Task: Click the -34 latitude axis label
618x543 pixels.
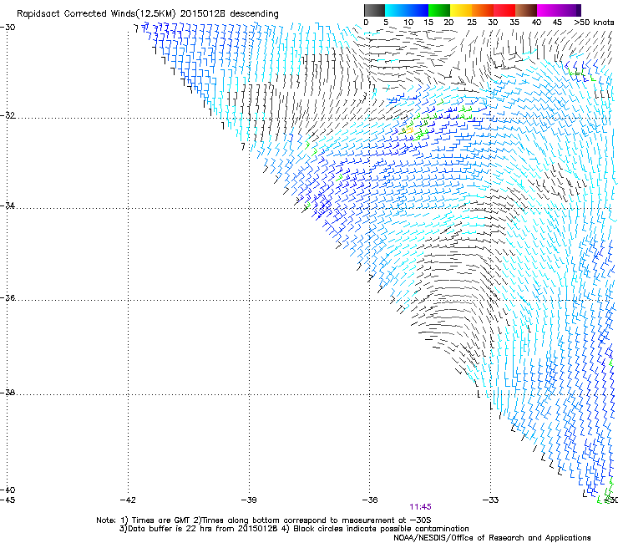Action: tap(8, 206)
